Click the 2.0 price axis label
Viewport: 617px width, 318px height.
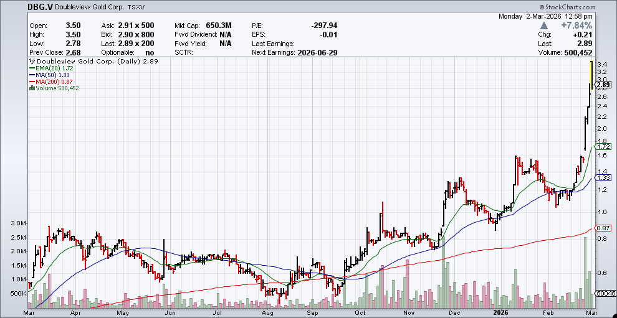tap(601, 129)
